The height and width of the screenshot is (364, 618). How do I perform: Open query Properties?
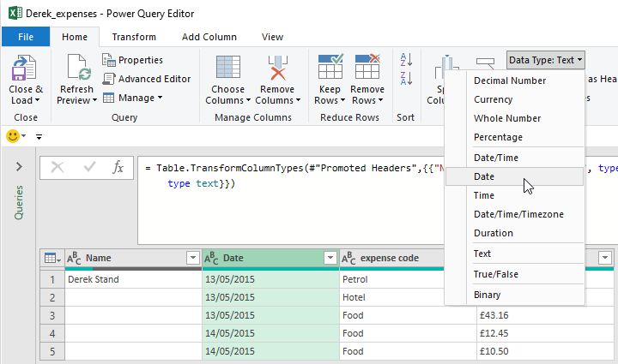pyautogui.click(x=132, y=60)
